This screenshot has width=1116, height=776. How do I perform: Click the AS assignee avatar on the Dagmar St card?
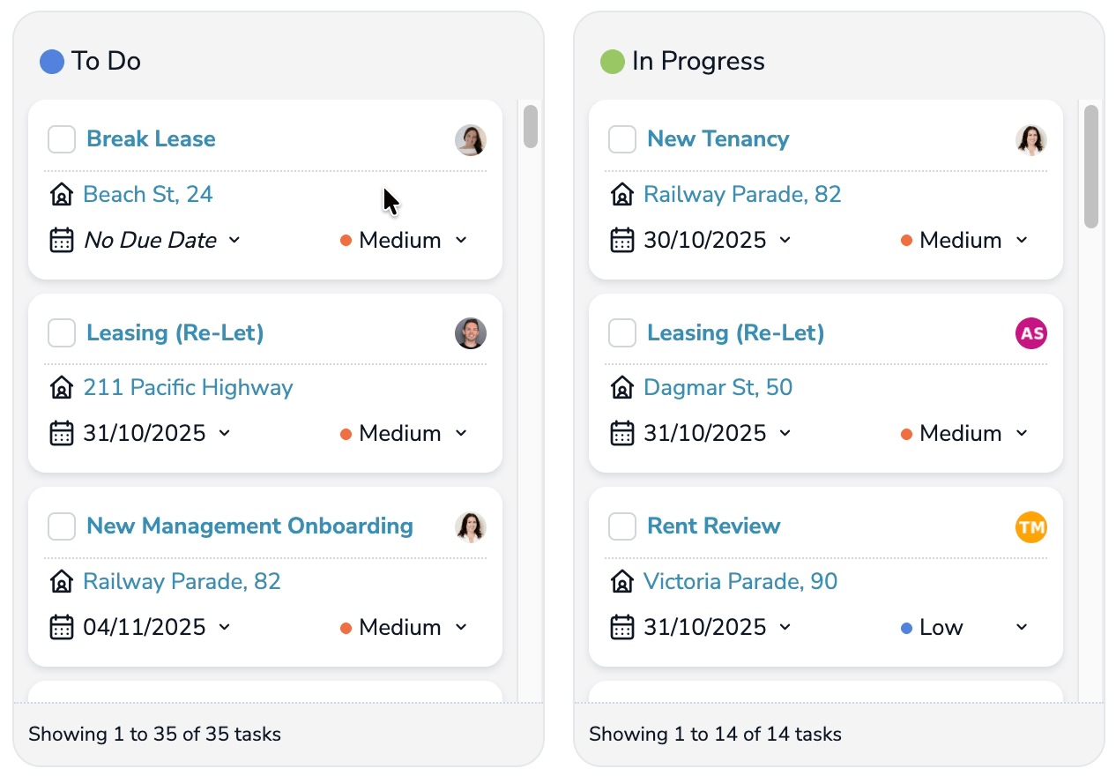(1030, 333)
